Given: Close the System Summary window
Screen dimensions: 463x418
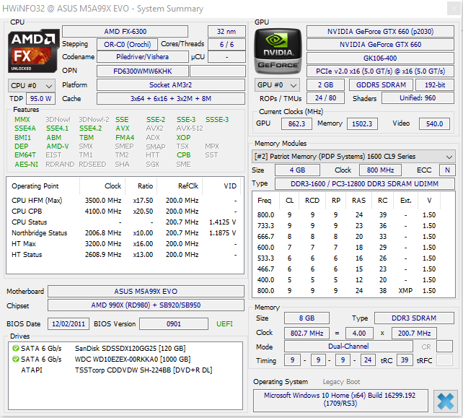Looking at the screenshot, I should click(454, 9).
